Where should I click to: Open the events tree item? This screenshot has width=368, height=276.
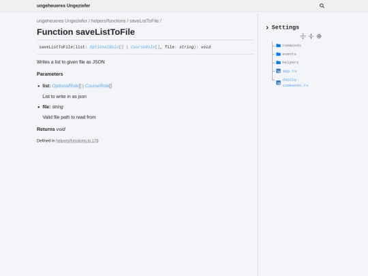point(289,54)
